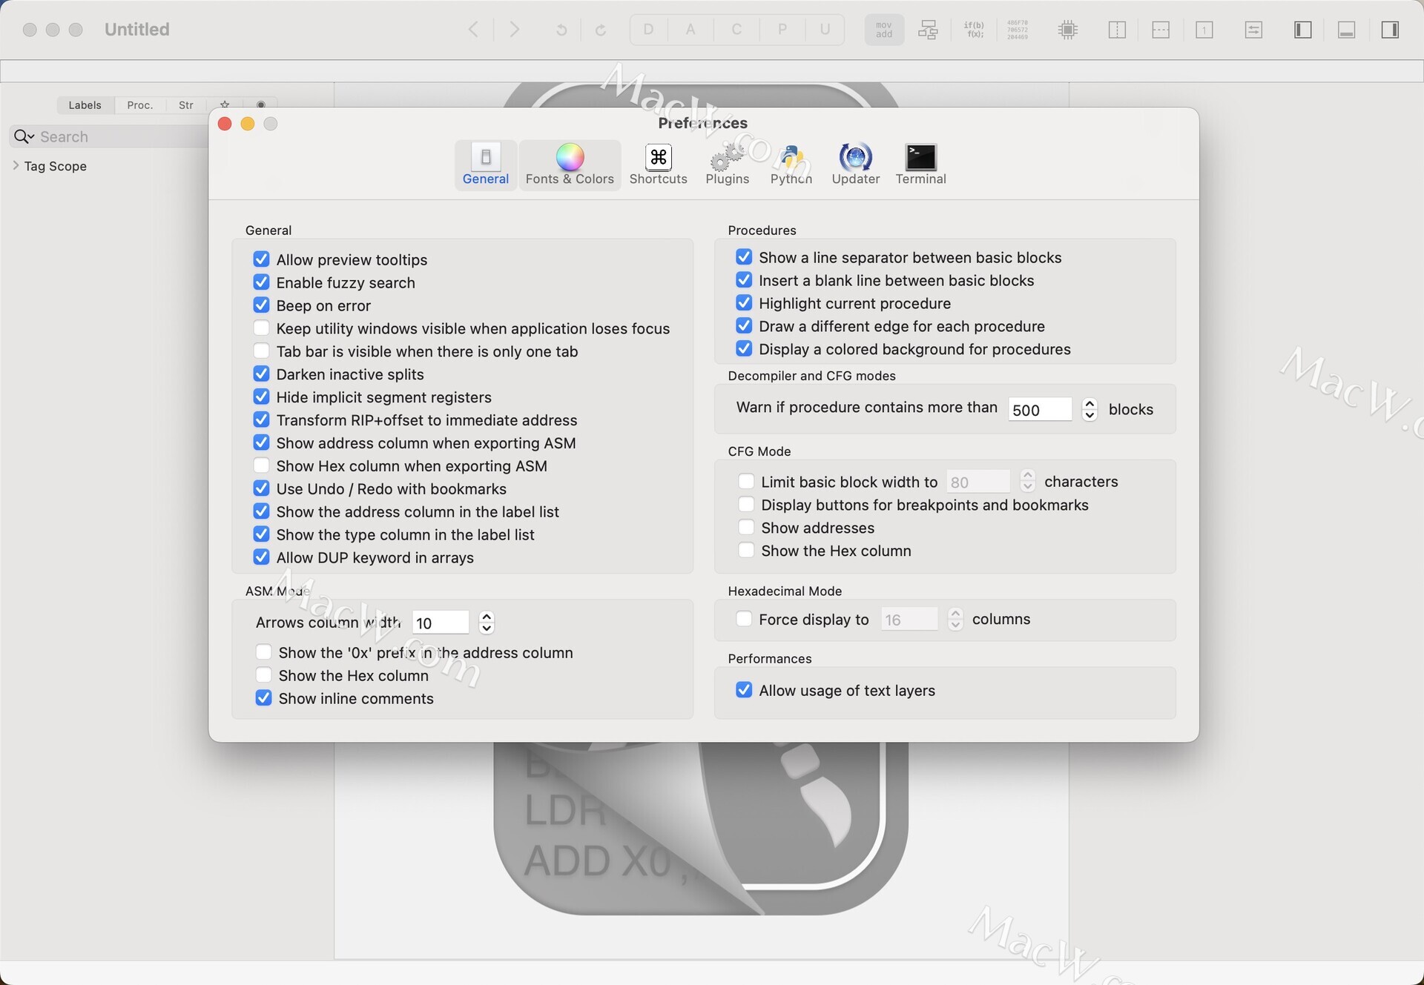Viewport: 1424px width, 985px height.
Task: Enable Tab bar is visible with one tab
Action: [261, 351]
